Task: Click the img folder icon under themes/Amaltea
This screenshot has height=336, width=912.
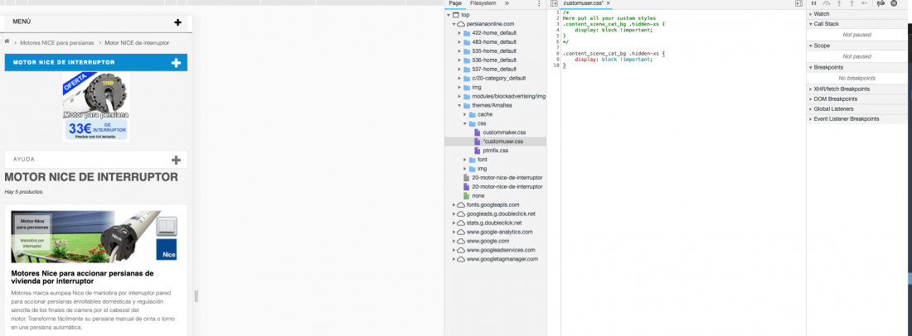Action: pos(472,168)
